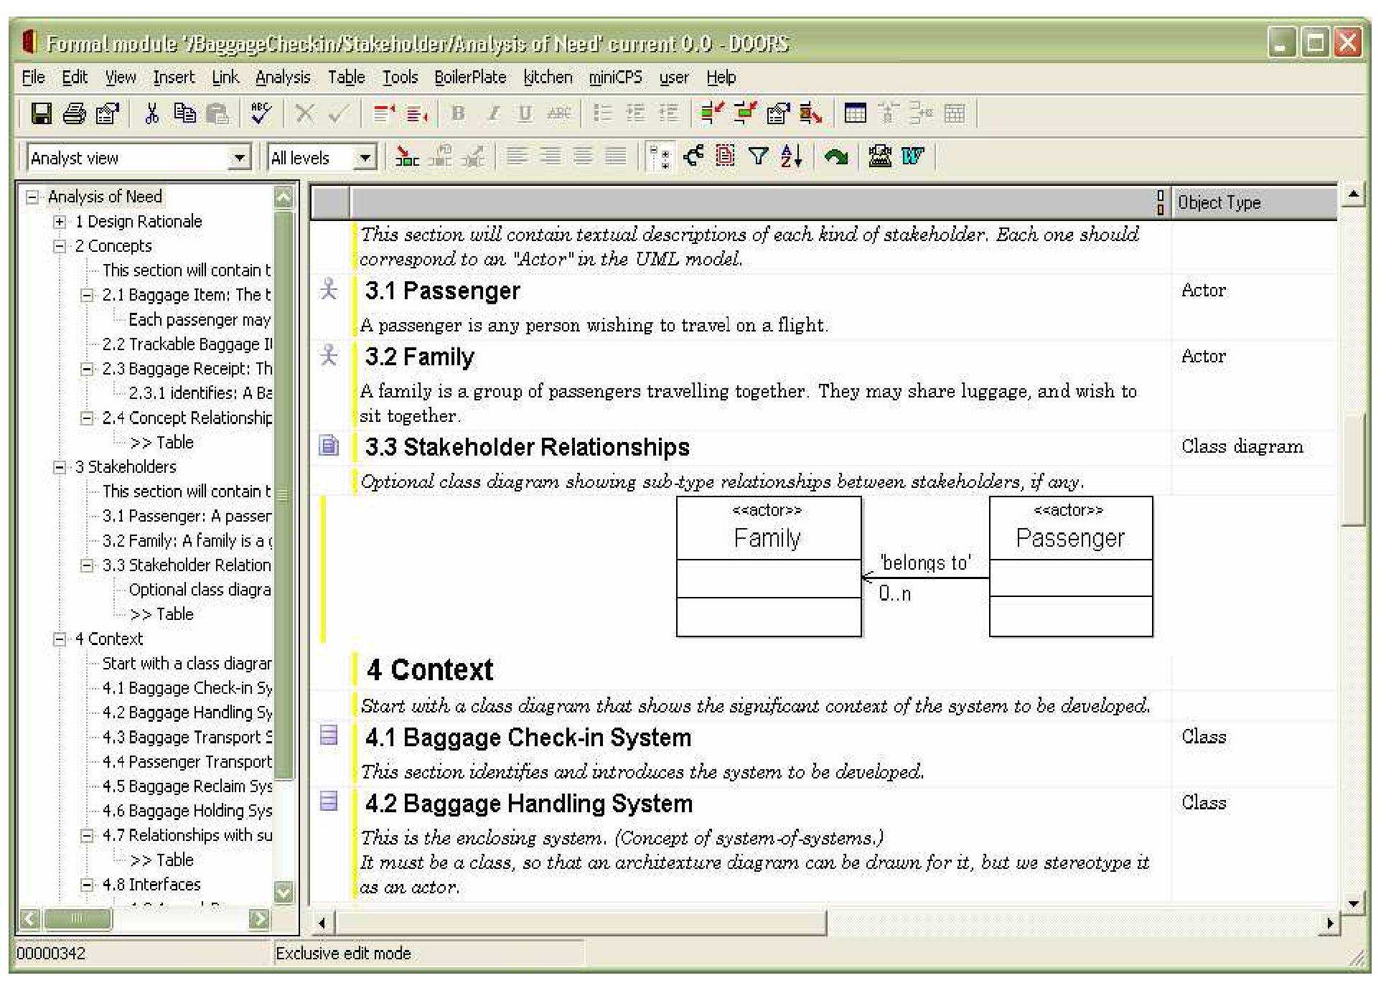Click the red document outline icon

click(726, 156)
